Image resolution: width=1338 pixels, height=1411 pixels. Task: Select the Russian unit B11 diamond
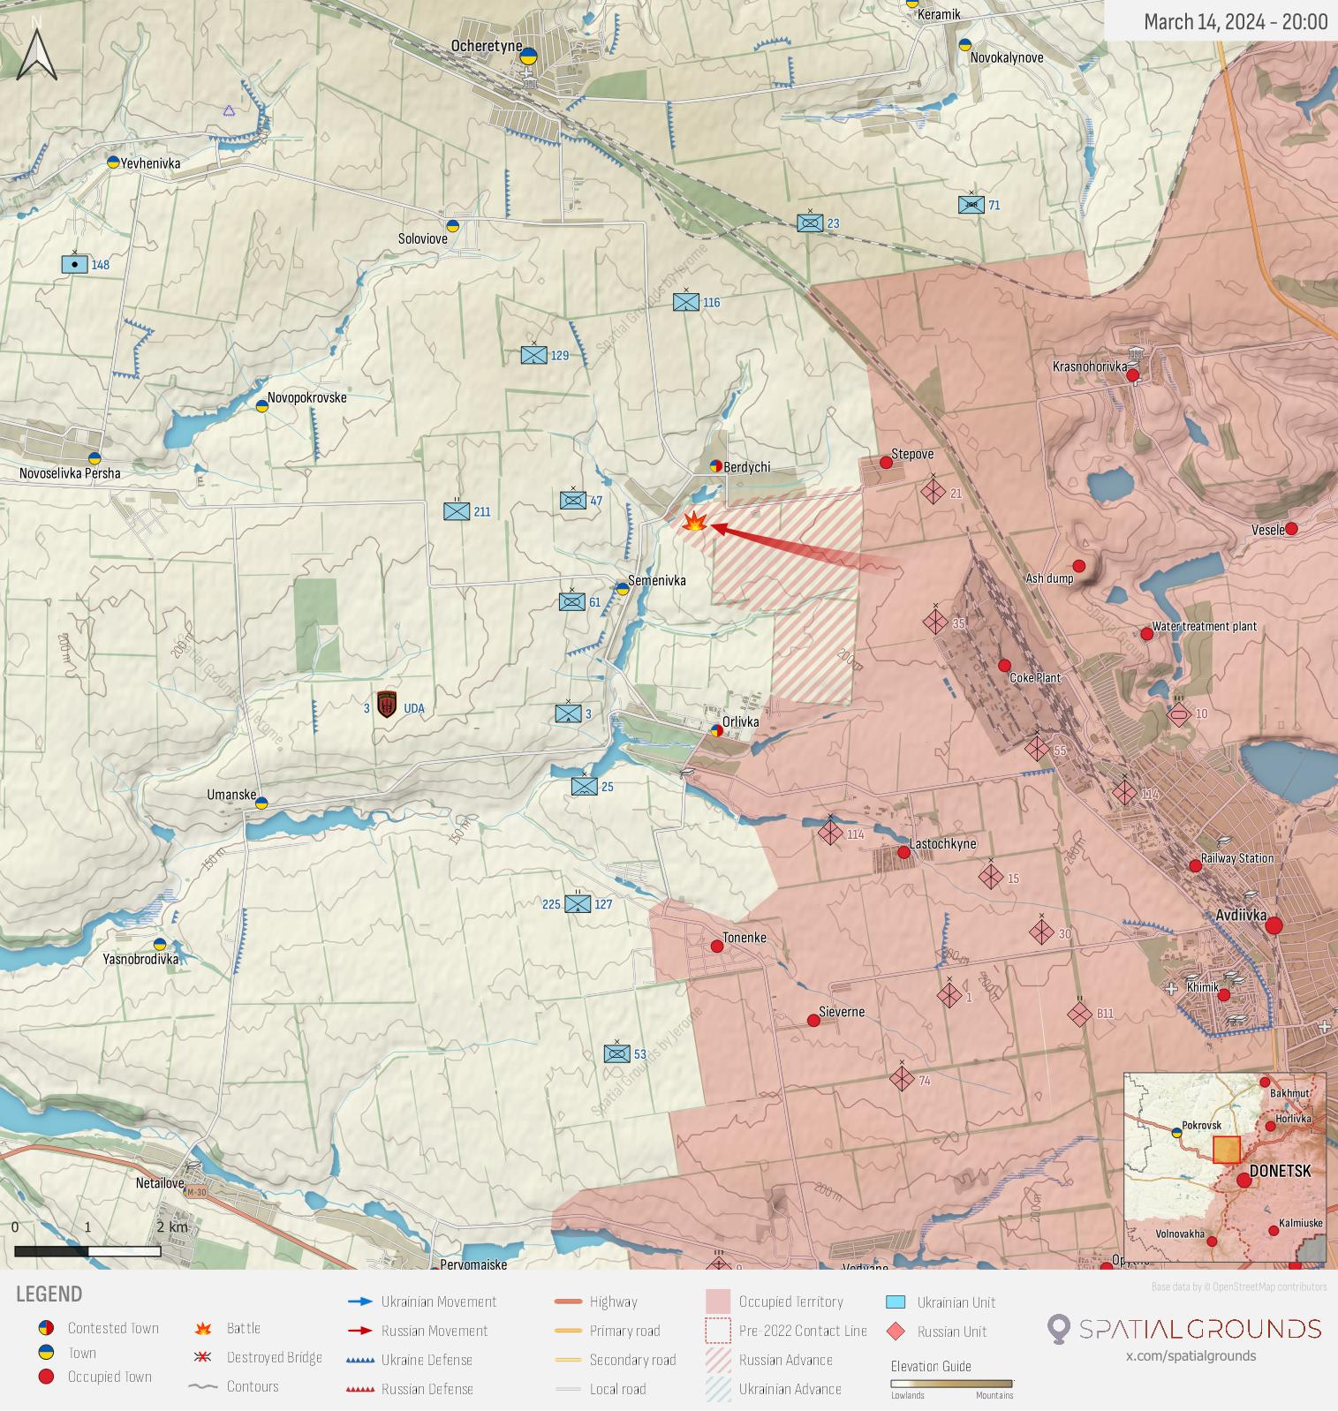pos(1079,1014)
